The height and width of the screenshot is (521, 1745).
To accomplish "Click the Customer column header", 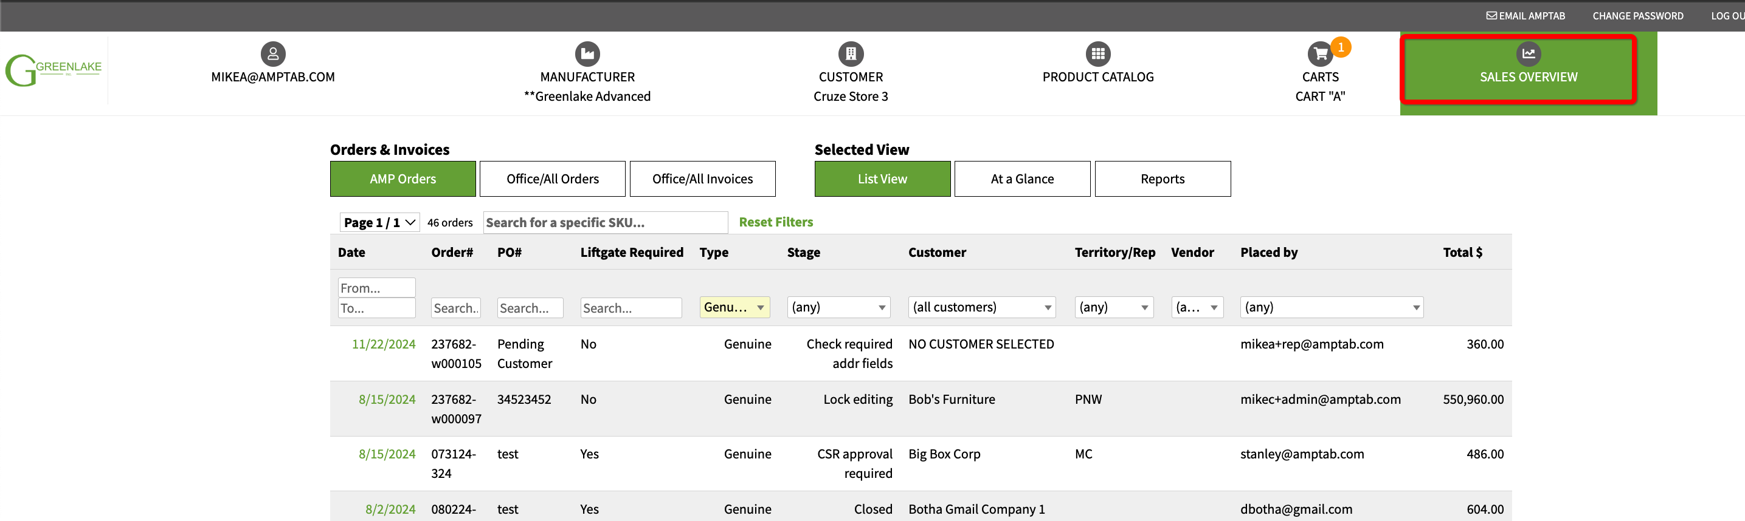I will point(937,253).
